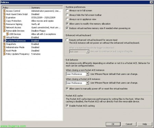Screen dimensions: 154x128
Task: Click the Administrator Mode policy icon
Action: click(x=4, y=47)
